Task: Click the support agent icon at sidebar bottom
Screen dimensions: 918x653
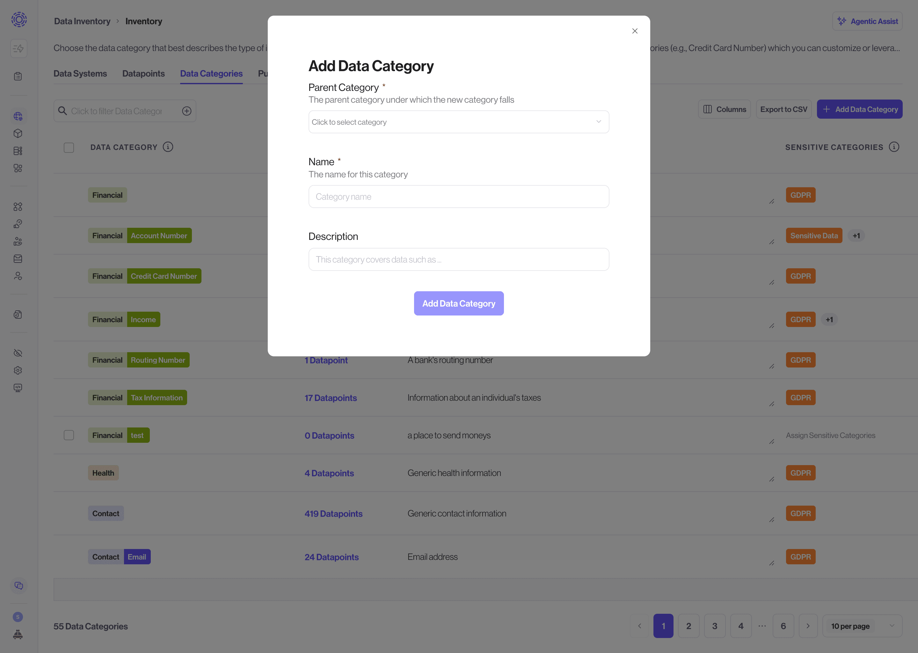Action: pyautogui.click(x=18, y=634)
